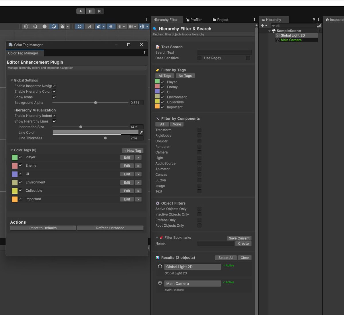This screenshot has width=344, height=315.
Task: Open the Hierarchy panel three-dot menu
Action: point(319,20)
